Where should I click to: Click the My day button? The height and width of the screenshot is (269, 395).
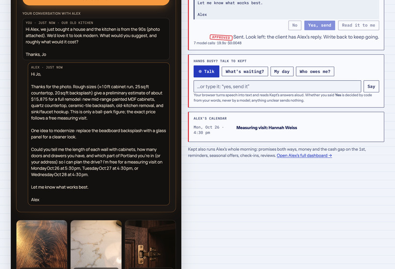[x=282, y=71]
